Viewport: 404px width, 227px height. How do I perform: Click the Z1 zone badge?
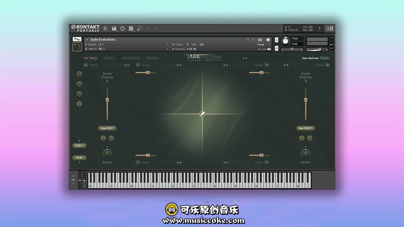(x=138, y=162)
